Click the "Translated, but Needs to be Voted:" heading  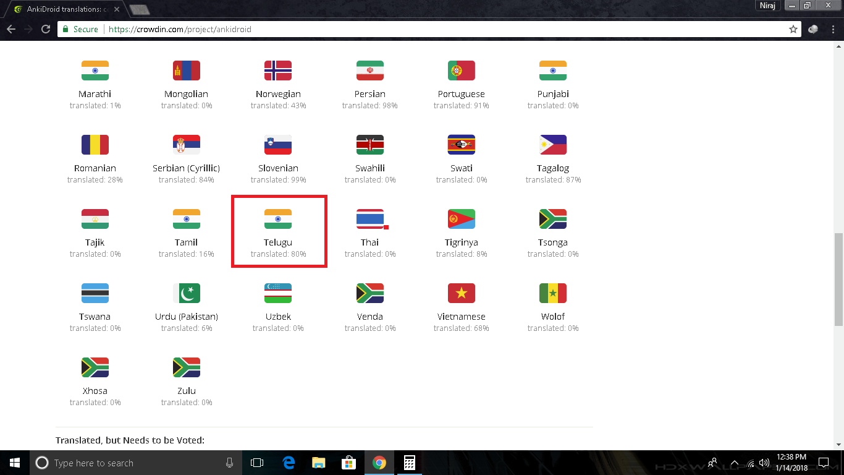(x=130, y=440)
